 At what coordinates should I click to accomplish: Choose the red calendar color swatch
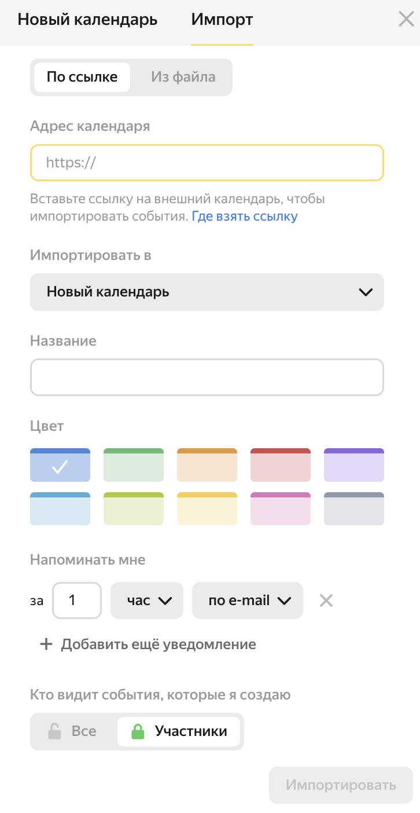[281, 465]
